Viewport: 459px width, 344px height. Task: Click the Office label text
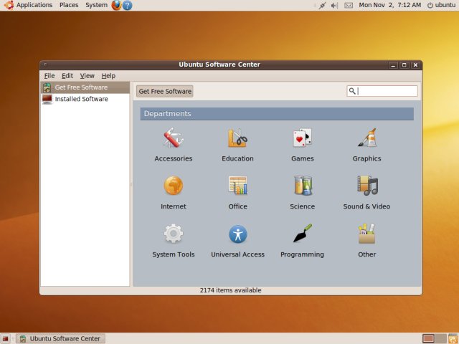(x=237, y=206)
